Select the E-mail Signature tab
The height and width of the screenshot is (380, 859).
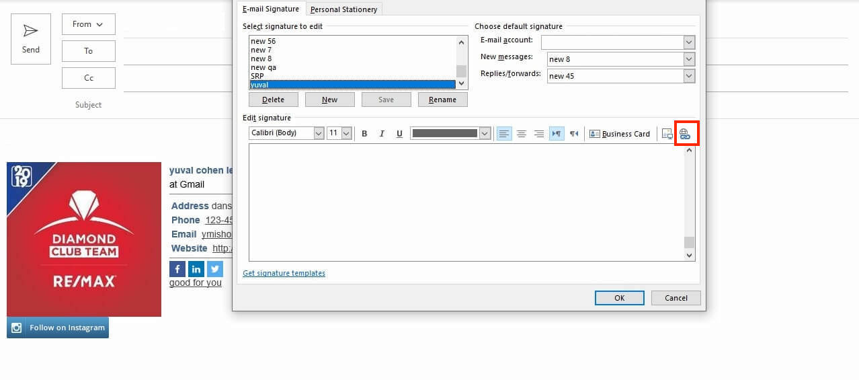coord(271,9)
